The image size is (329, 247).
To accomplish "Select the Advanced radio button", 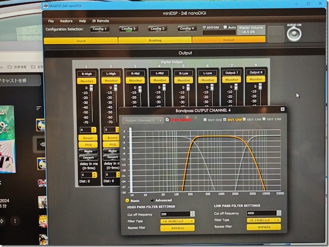I will point(152,200).
